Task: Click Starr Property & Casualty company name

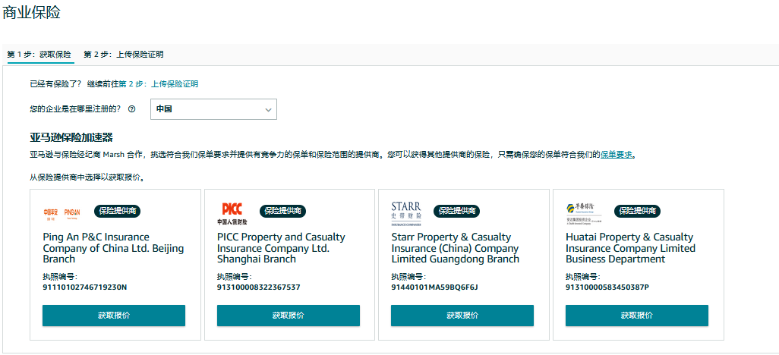Action: (x=455, y=248)
